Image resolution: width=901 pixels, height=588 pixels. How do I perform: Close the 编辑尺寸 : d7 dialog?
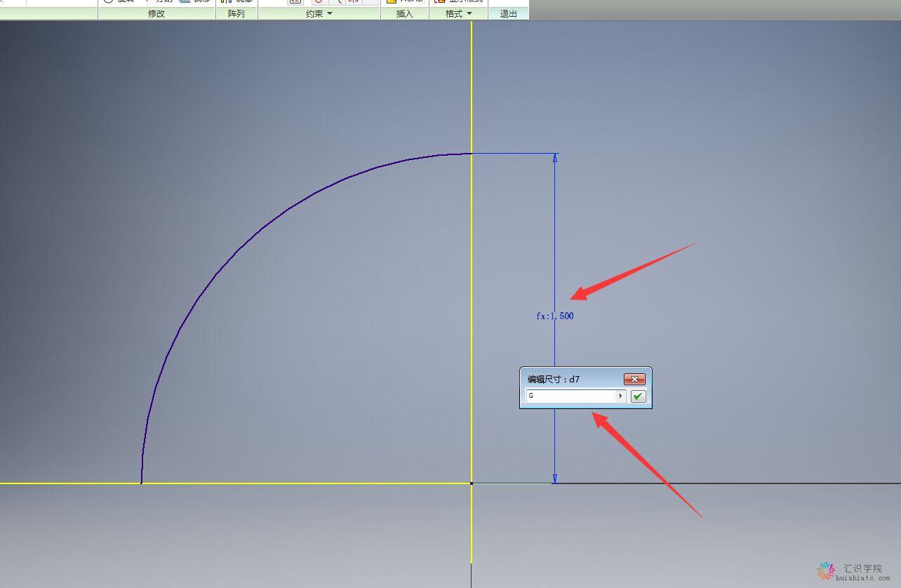click(634, 380)
